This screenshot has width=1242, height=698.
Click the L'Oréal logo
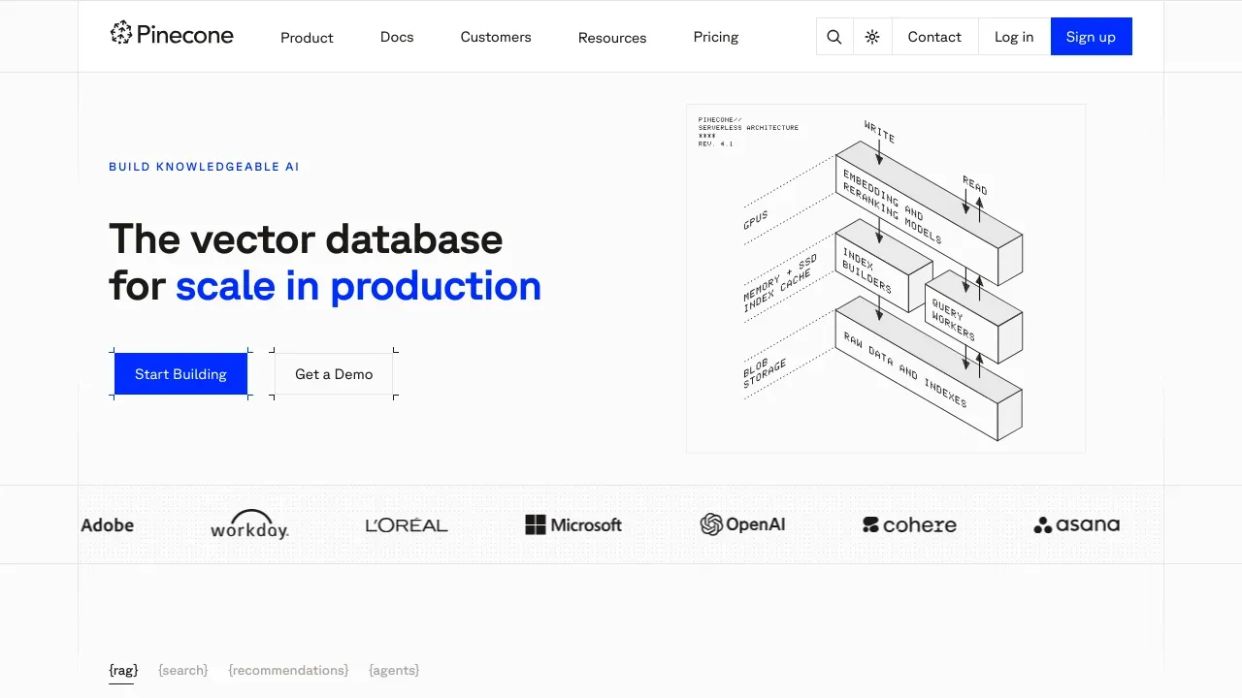pyautogui.click(x=407, y=525)
